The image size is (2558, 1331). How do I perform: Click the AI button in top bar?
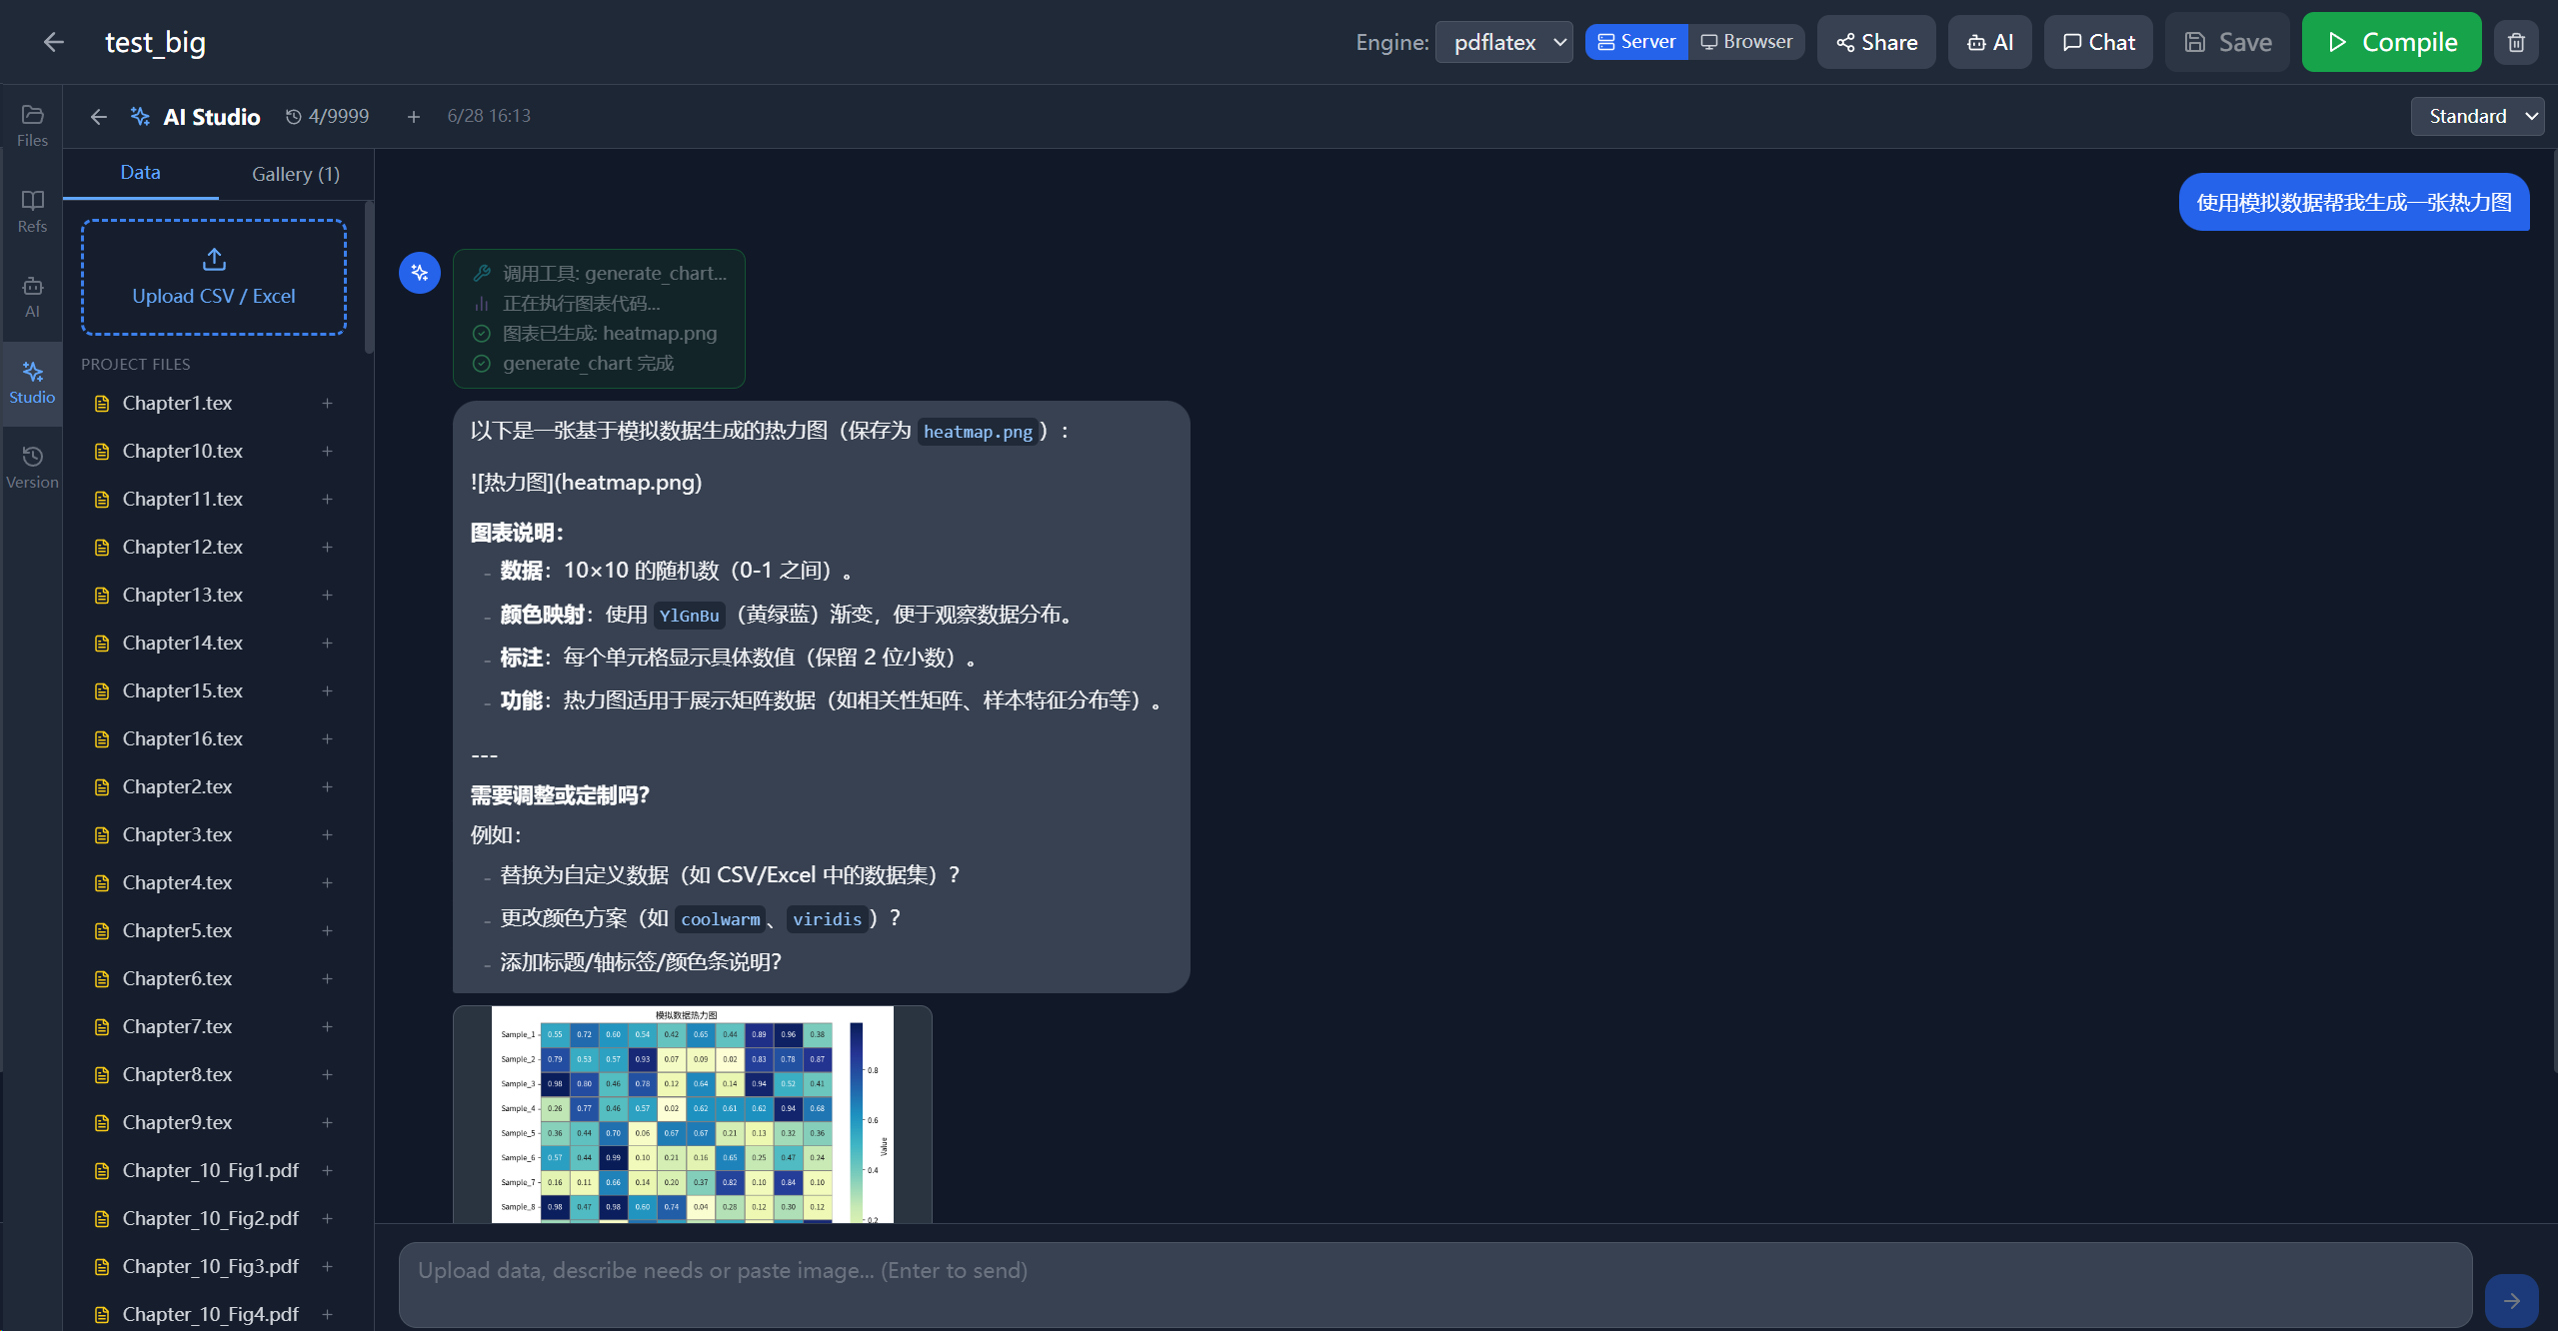1989,42
